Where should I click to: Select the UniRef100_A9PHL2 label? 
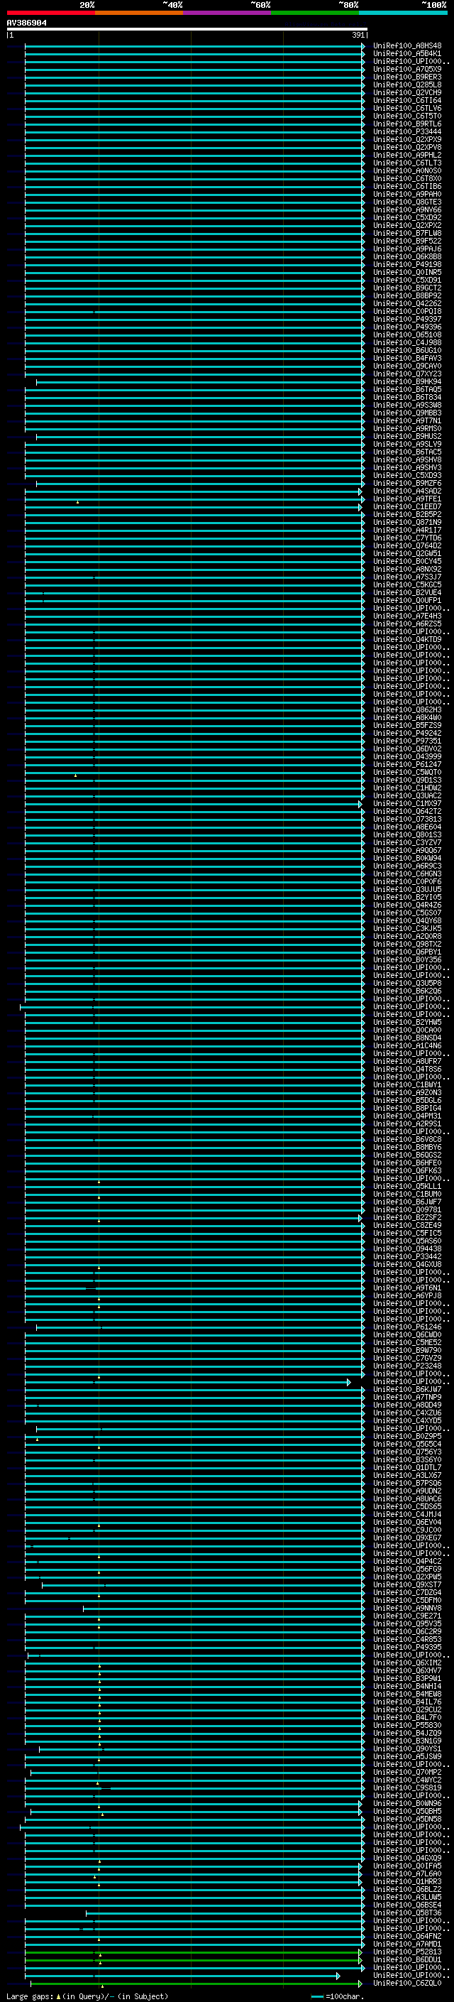point(407,156)
